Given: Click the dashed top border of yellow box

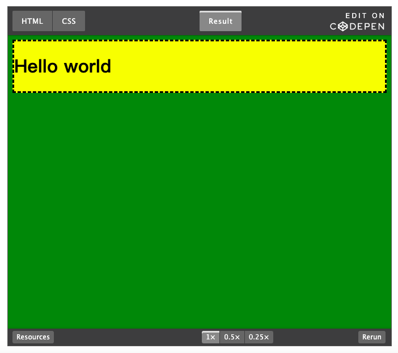Looking at the screenshot, I should point(199,41).
